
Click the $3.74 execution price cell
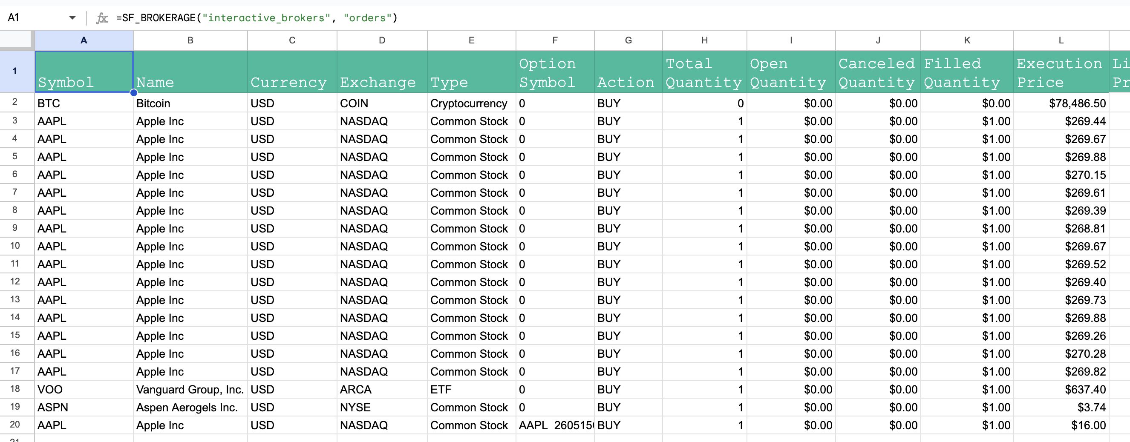coord(1061,408)
